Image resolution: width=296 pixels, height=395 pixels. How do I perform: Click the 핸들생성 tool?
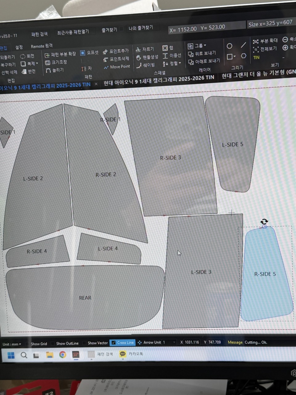coord(147,57)
